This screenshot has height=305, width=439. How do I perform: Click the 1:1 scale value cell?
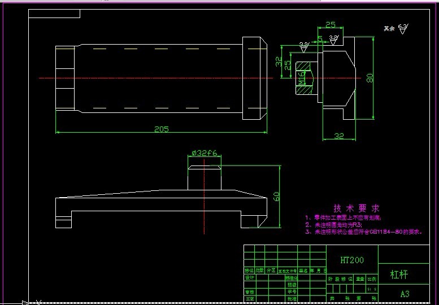pos(372,289)
